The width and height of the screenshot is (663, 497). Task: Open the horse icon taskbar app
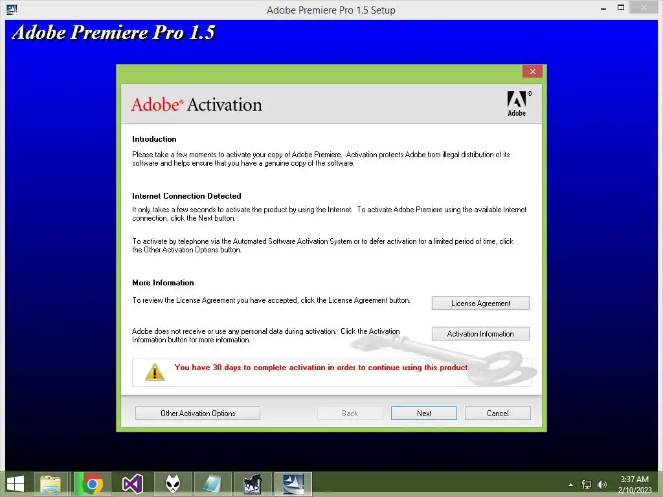pyautogui.click(x=253, y=484)
